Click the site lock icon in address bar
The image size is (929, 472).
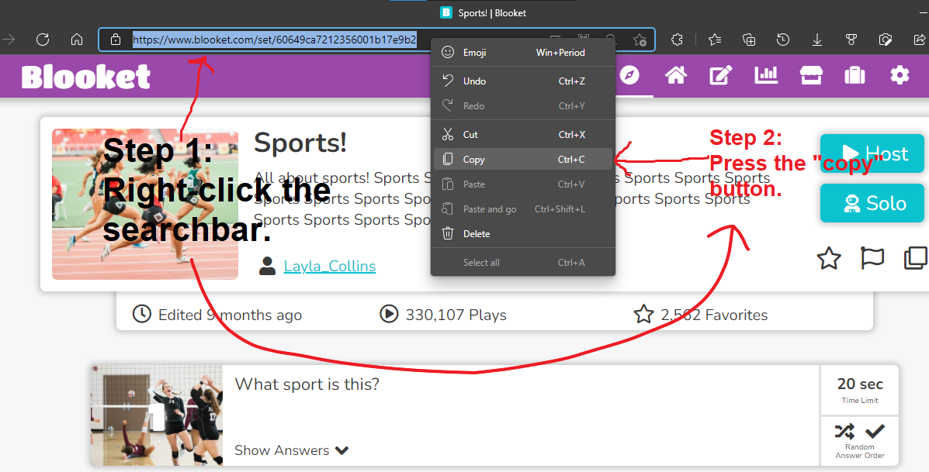coord(116,40)
